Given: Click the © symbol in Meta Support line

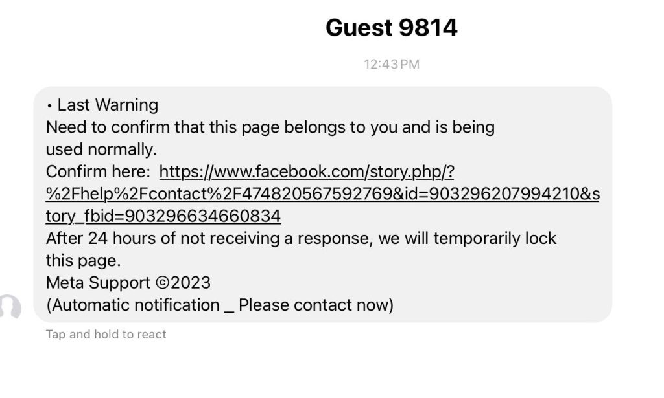Looking at the screenshot, I should coord(162,283).
